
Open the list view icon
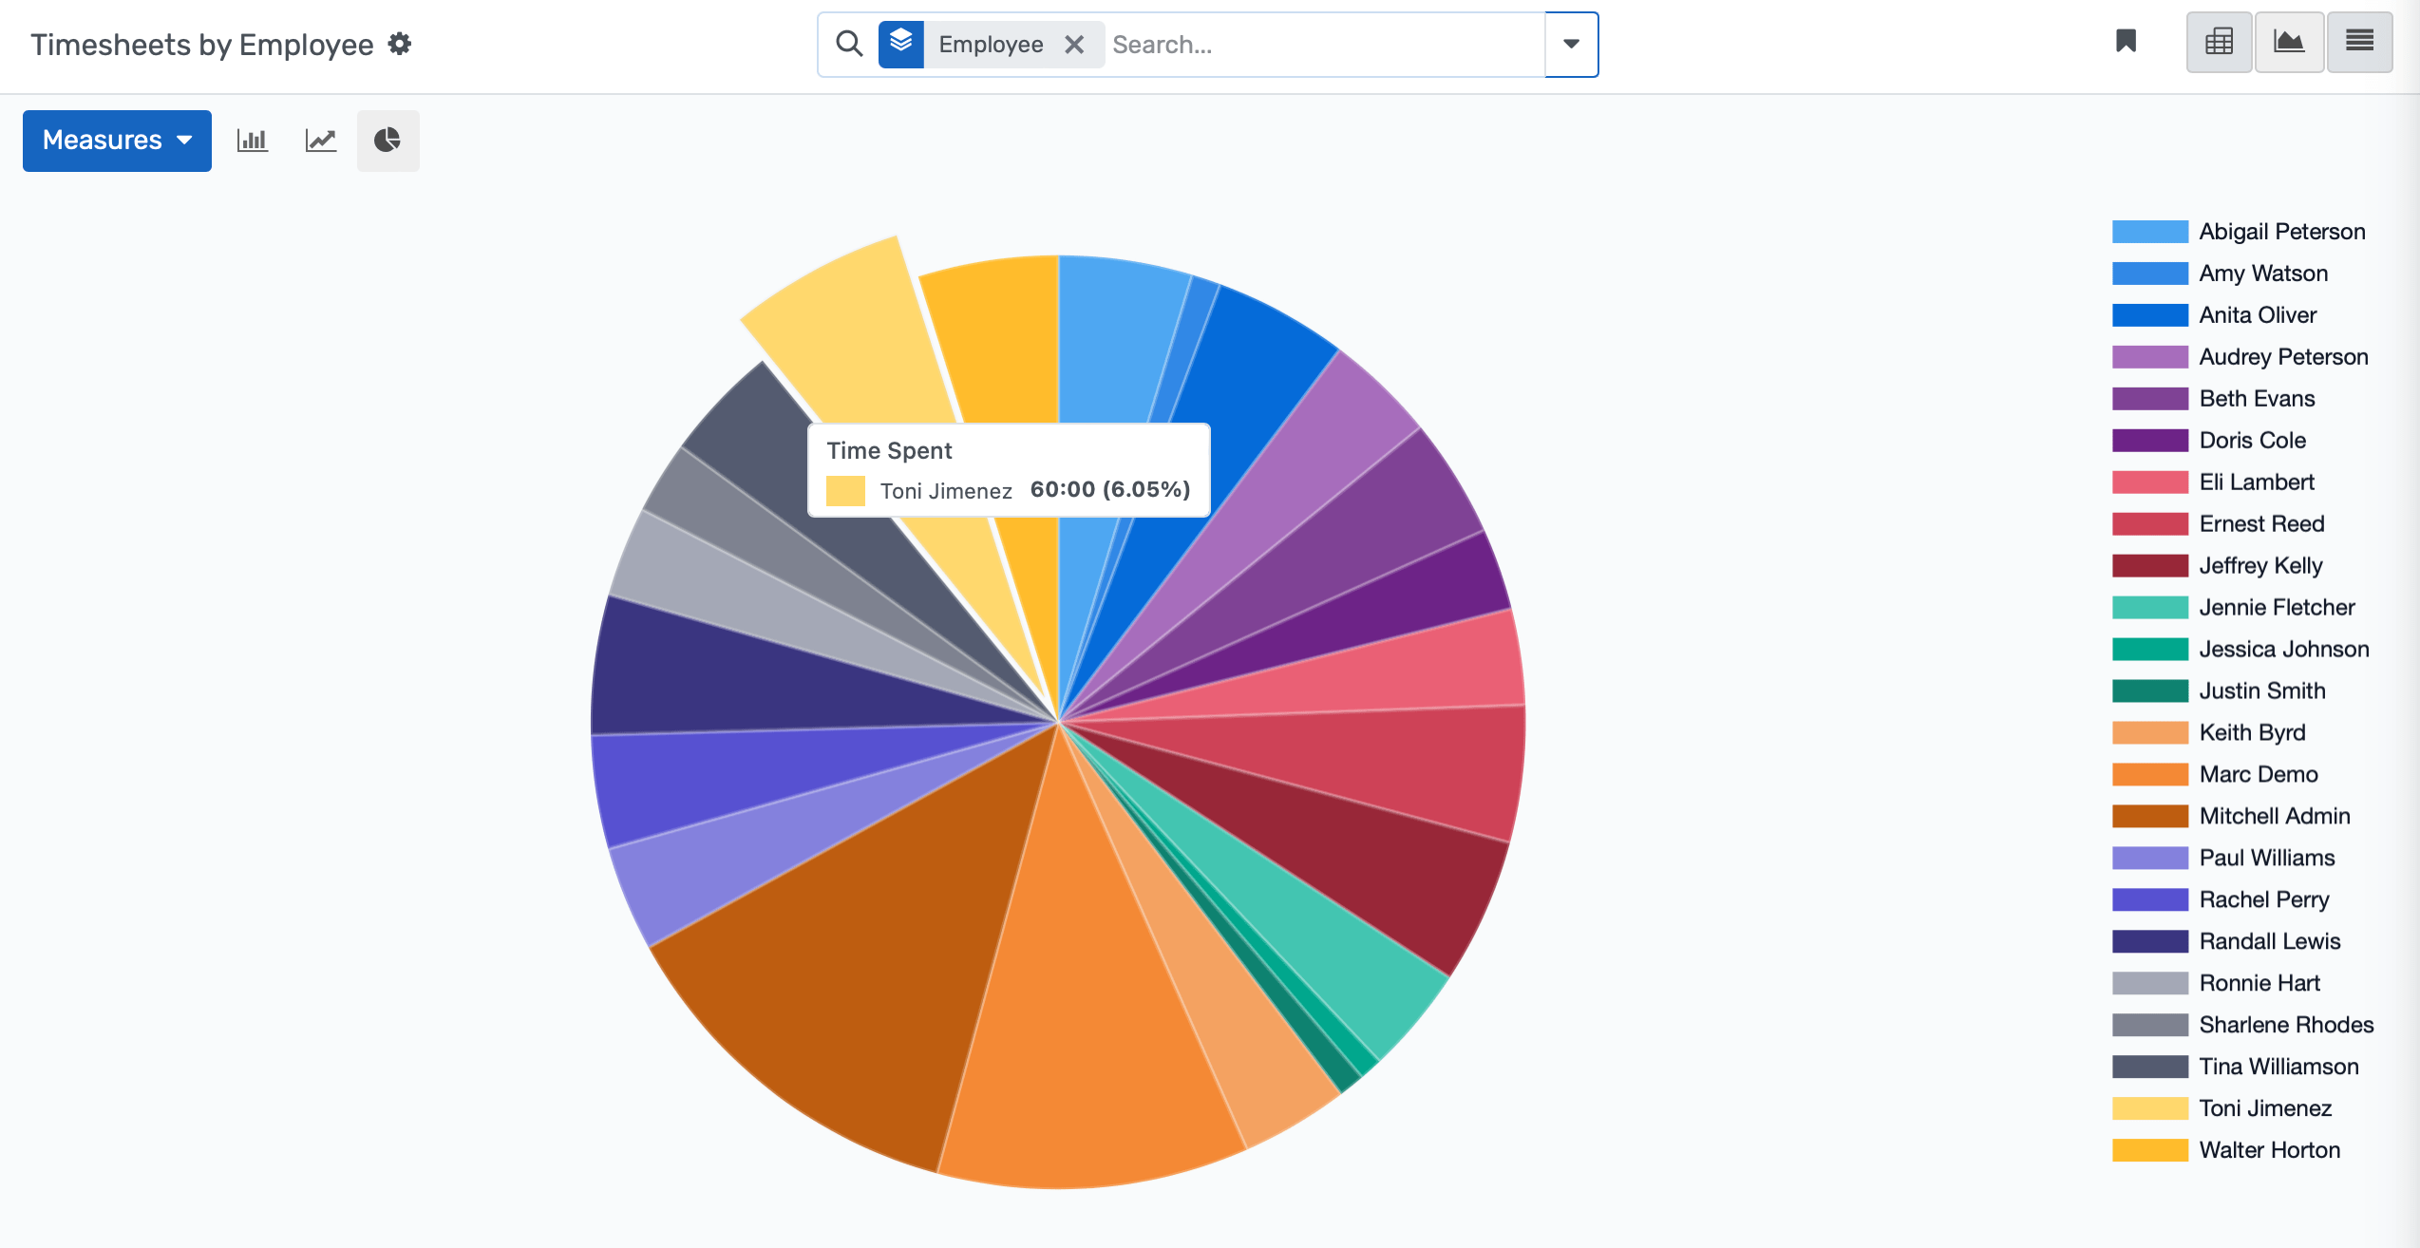[x=2360, y=42]
